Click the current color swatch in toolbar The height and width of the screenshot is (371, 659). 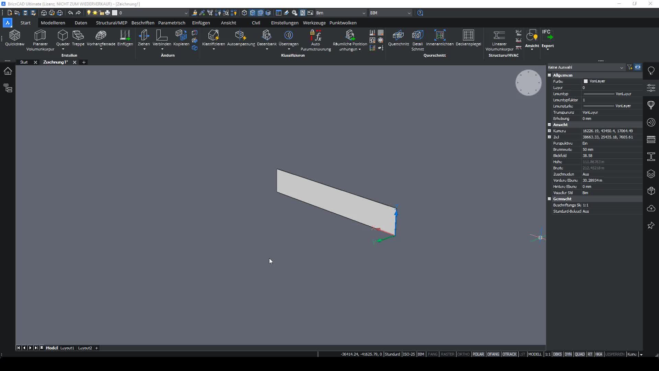115,13
